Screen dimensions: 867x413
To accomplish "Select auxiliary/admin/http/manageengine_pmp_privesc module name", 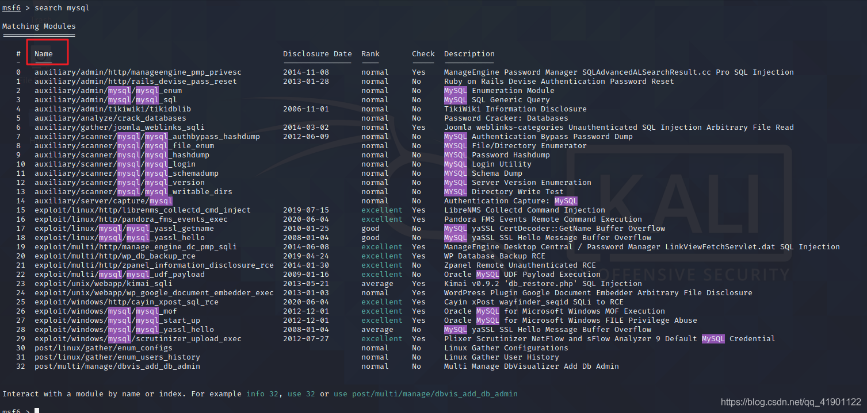I will [138, 72].
